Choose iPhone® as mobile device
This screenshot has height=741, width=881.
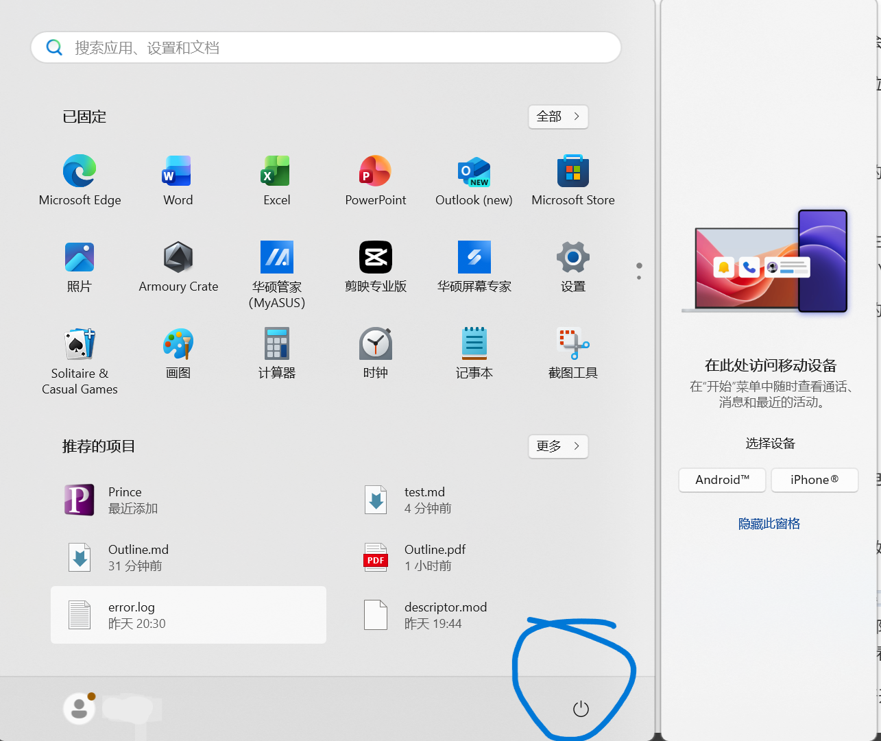(x=814, y=480)
